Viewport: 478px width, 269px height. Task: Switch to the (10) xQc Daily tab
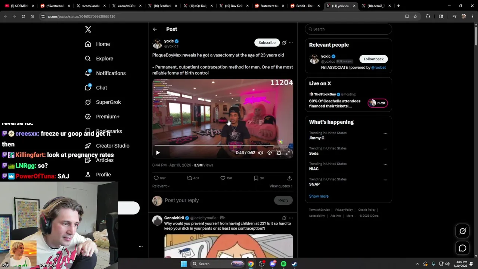click(198, 6)
